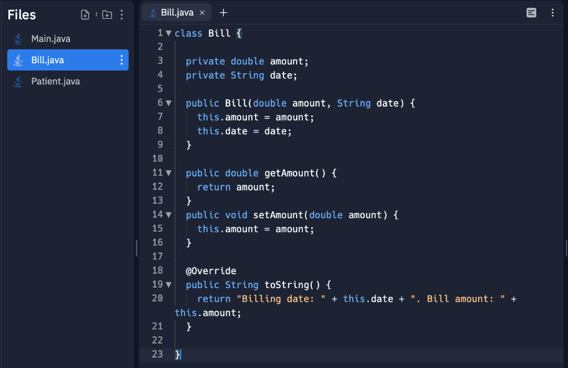Create a new file in the Files panel
This screenshot has height=368, width=568.
tap(84, 14)
